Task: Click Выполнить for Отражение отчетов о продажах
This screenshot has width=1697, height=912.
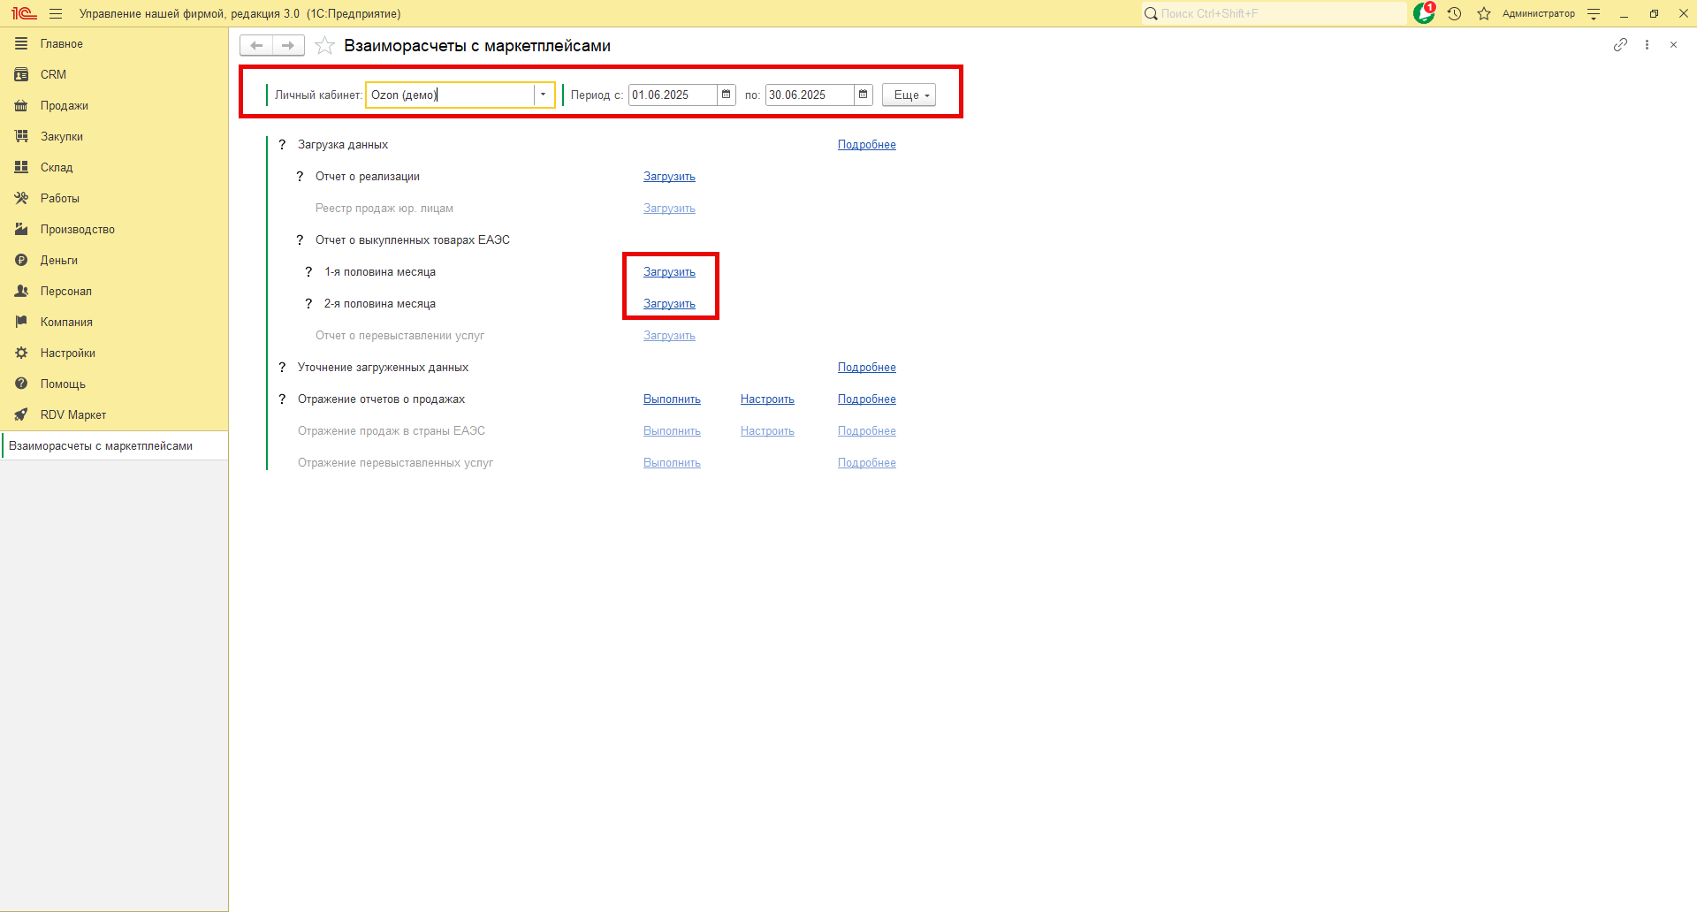Action: 672,399
